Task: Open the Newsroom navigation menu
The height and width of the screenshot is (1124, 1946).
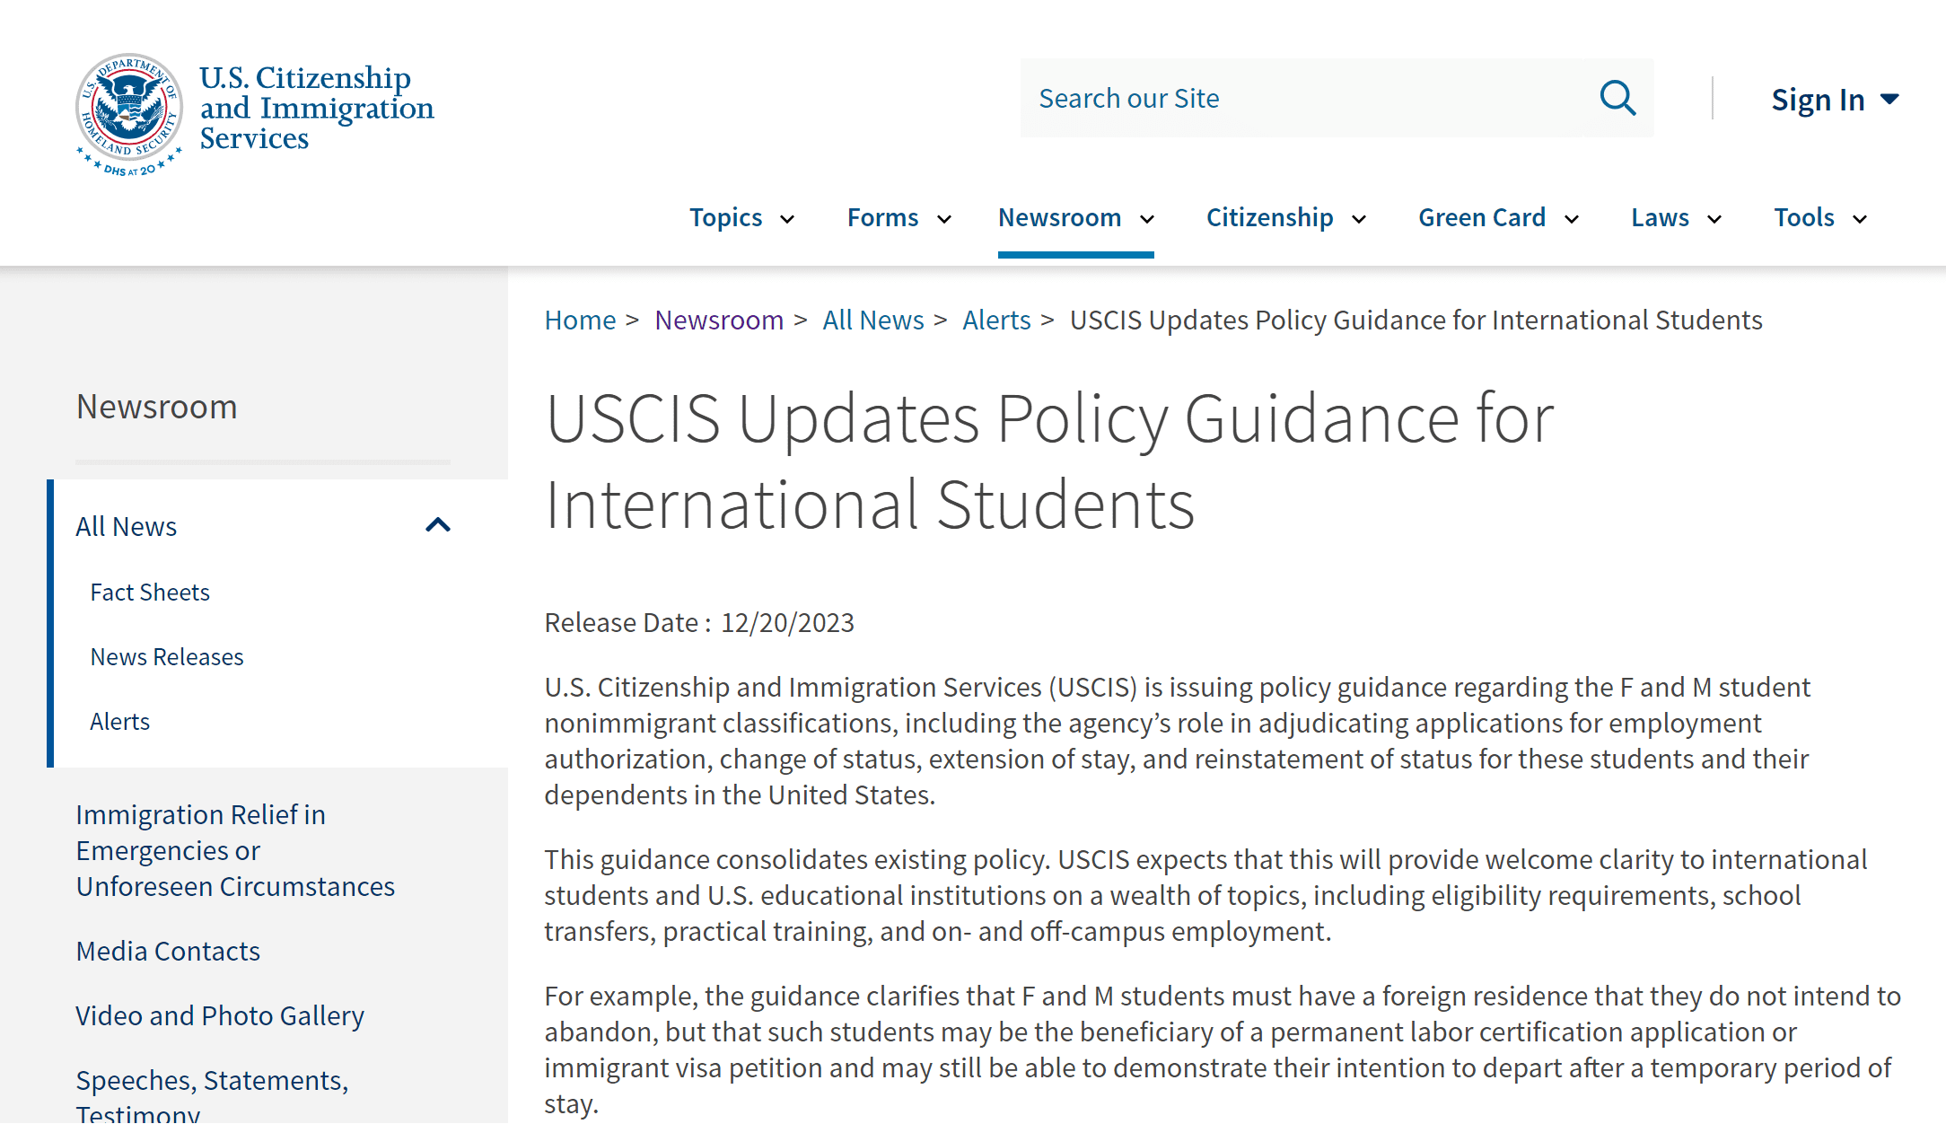Action: click(x=1059, y=217)
